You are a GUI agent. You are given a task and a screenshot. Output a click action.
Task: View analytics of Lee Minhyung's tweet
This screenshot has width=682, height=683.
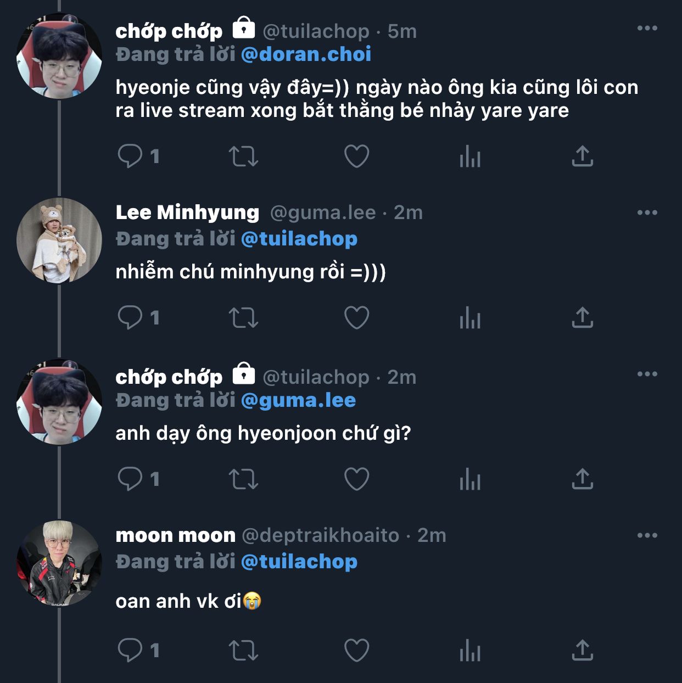coord(470,318)
